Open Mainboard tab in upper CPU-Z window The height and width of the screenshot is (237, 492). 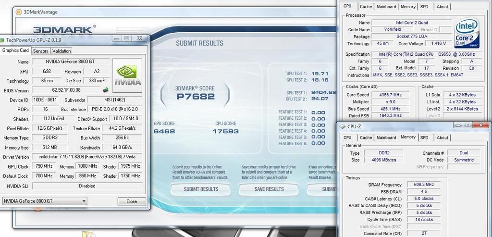[x=386, y=7]
